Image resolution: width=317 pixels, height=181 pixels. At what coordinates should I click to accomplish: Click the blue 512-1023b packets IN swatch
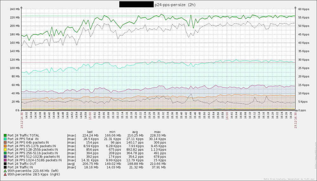click(5, 157)
